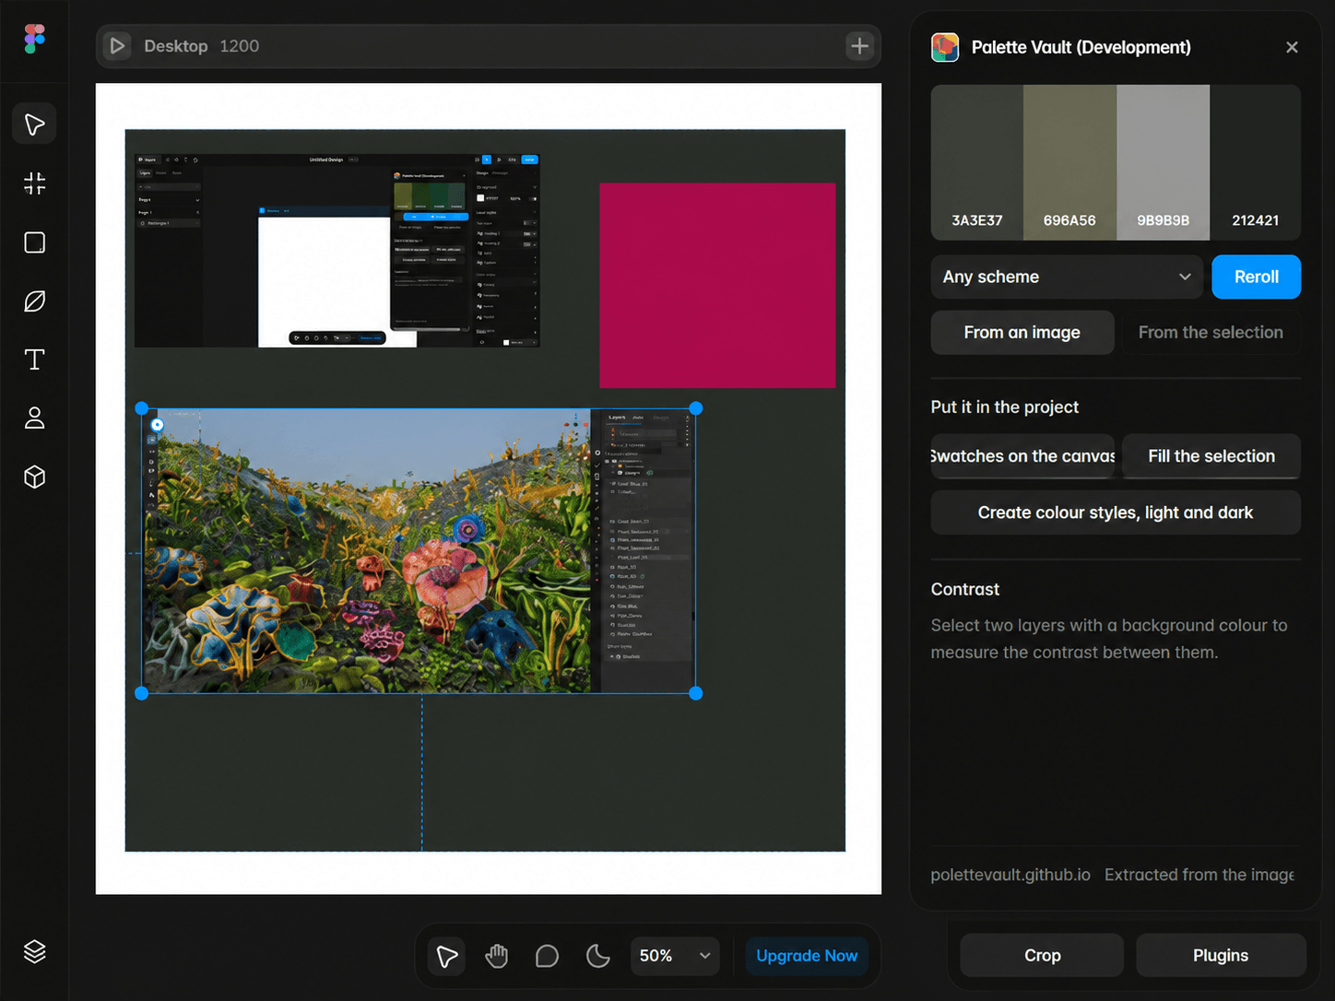
Task: Click the Palette Vault (Development) title
Action: tap(1081, 47)
